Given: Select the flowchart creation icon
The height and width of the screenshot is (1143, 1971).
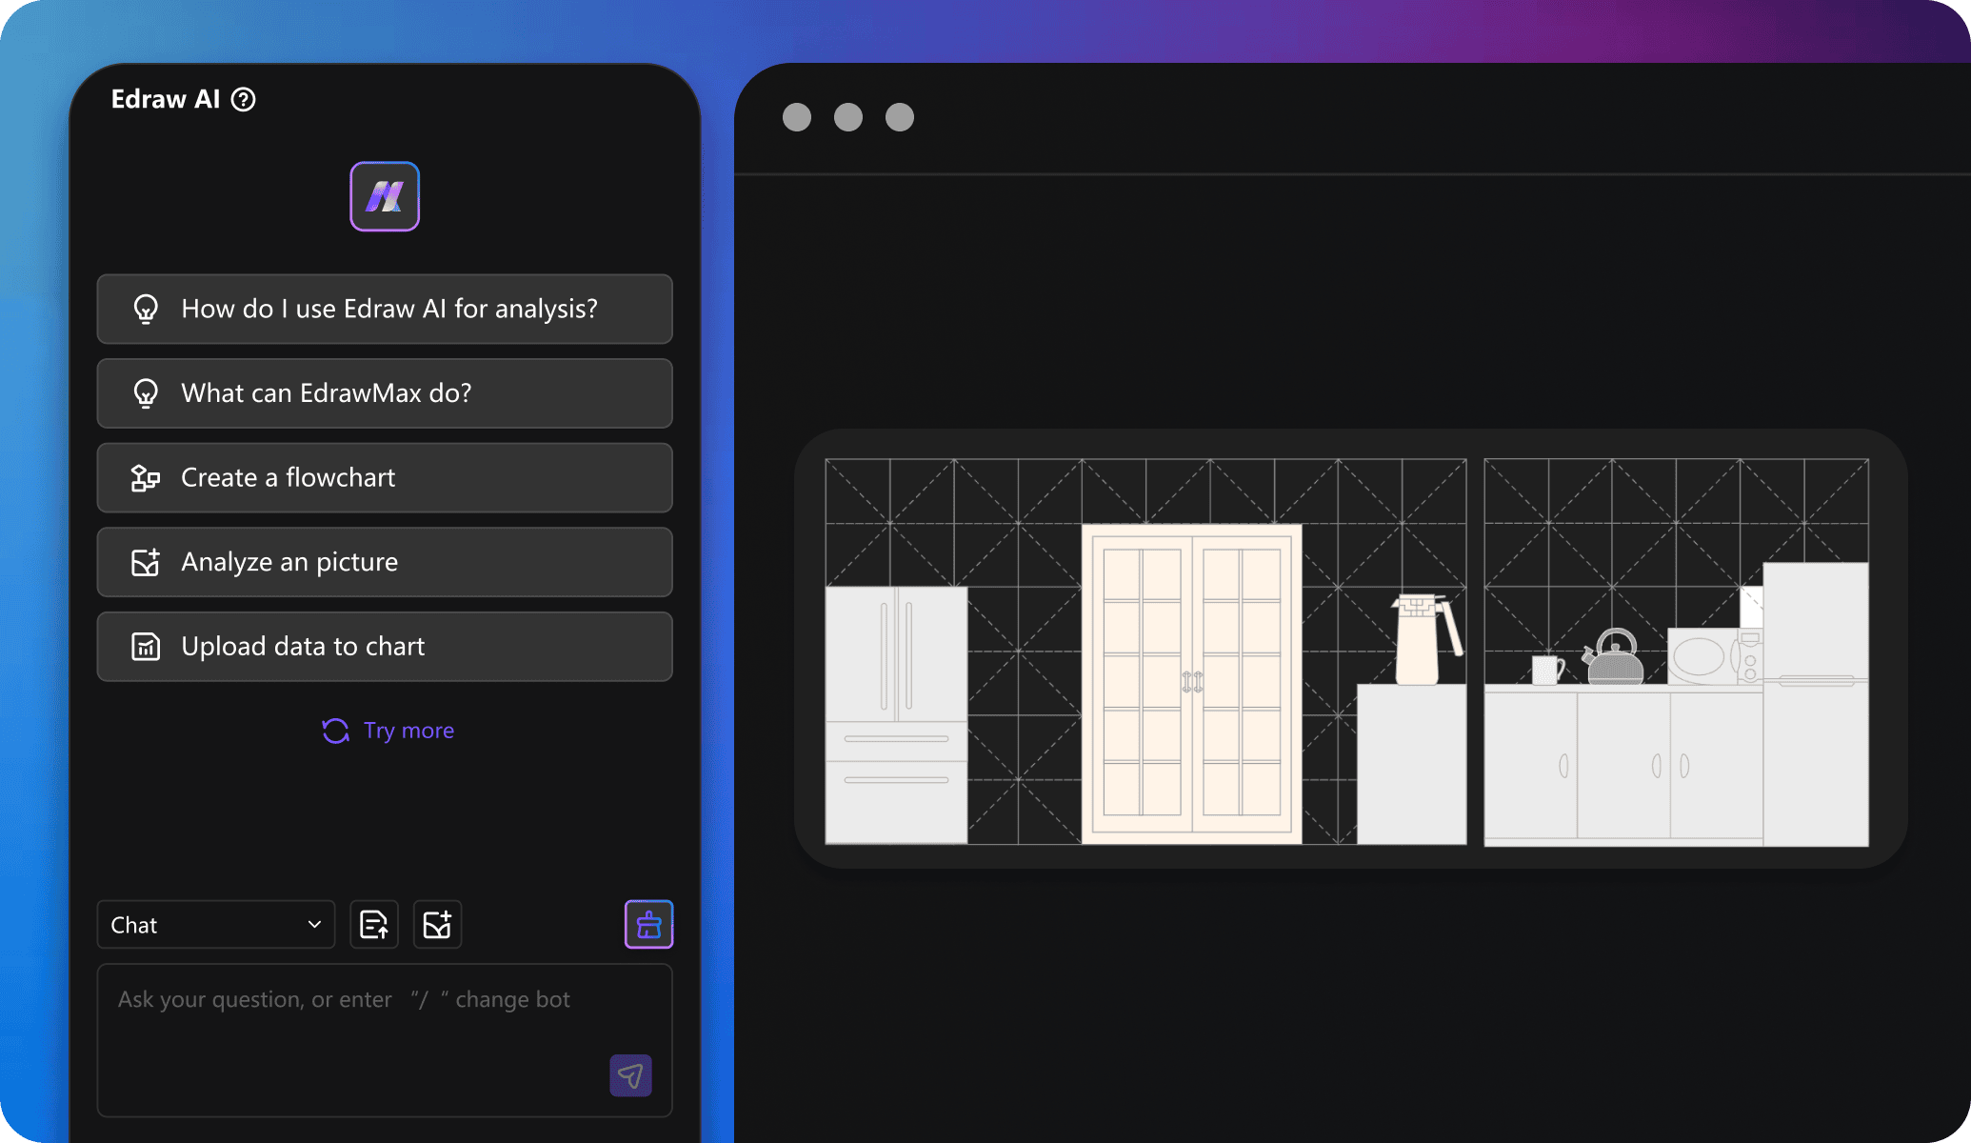Looking at the screenshot, I should tap(147, 476).
